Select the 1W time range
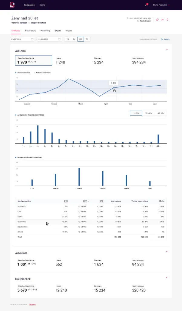 [68, 39]
